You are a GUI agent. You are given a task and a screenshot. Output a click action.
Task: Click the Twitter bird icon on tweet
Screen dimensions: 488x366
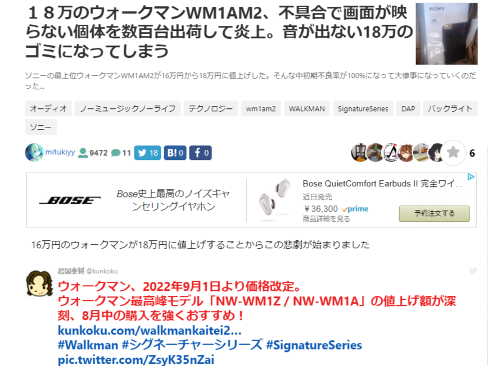click(x=473, y=271)
